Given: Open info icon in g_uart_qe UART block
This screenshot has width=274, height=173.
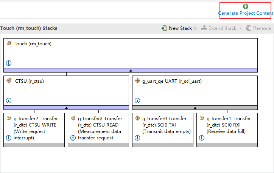Looking at the screenshot, I should click(137, 100).
